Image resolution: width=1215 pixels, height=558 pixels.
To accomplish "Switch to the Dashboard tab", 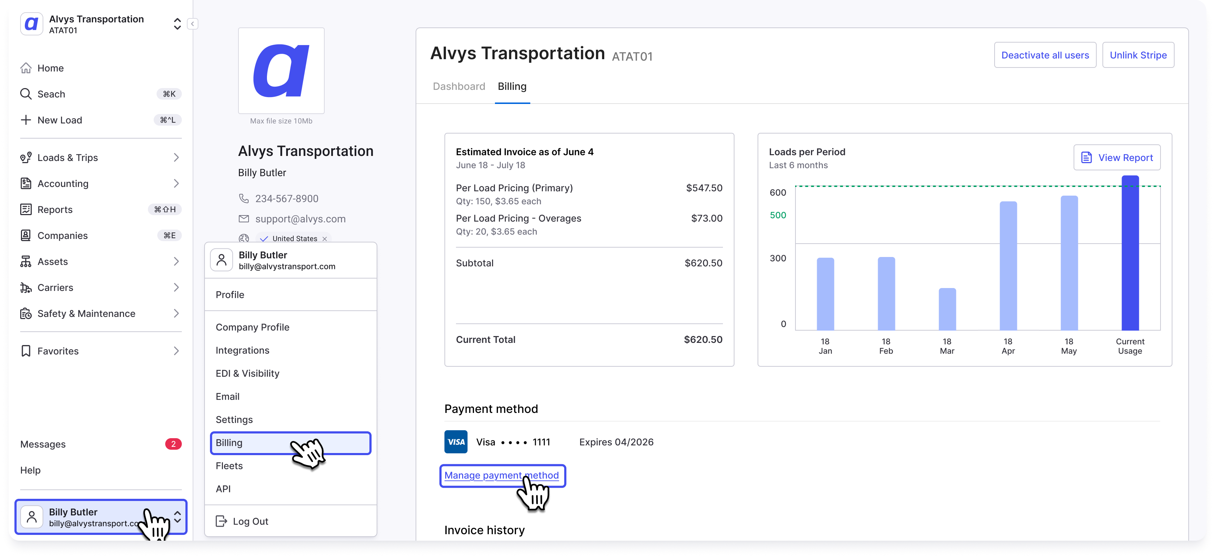I will pos(459,86).
